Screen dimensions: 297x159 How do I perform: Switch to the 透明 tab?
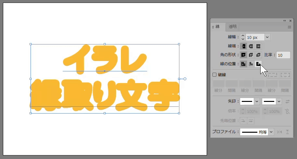(232, 27)
